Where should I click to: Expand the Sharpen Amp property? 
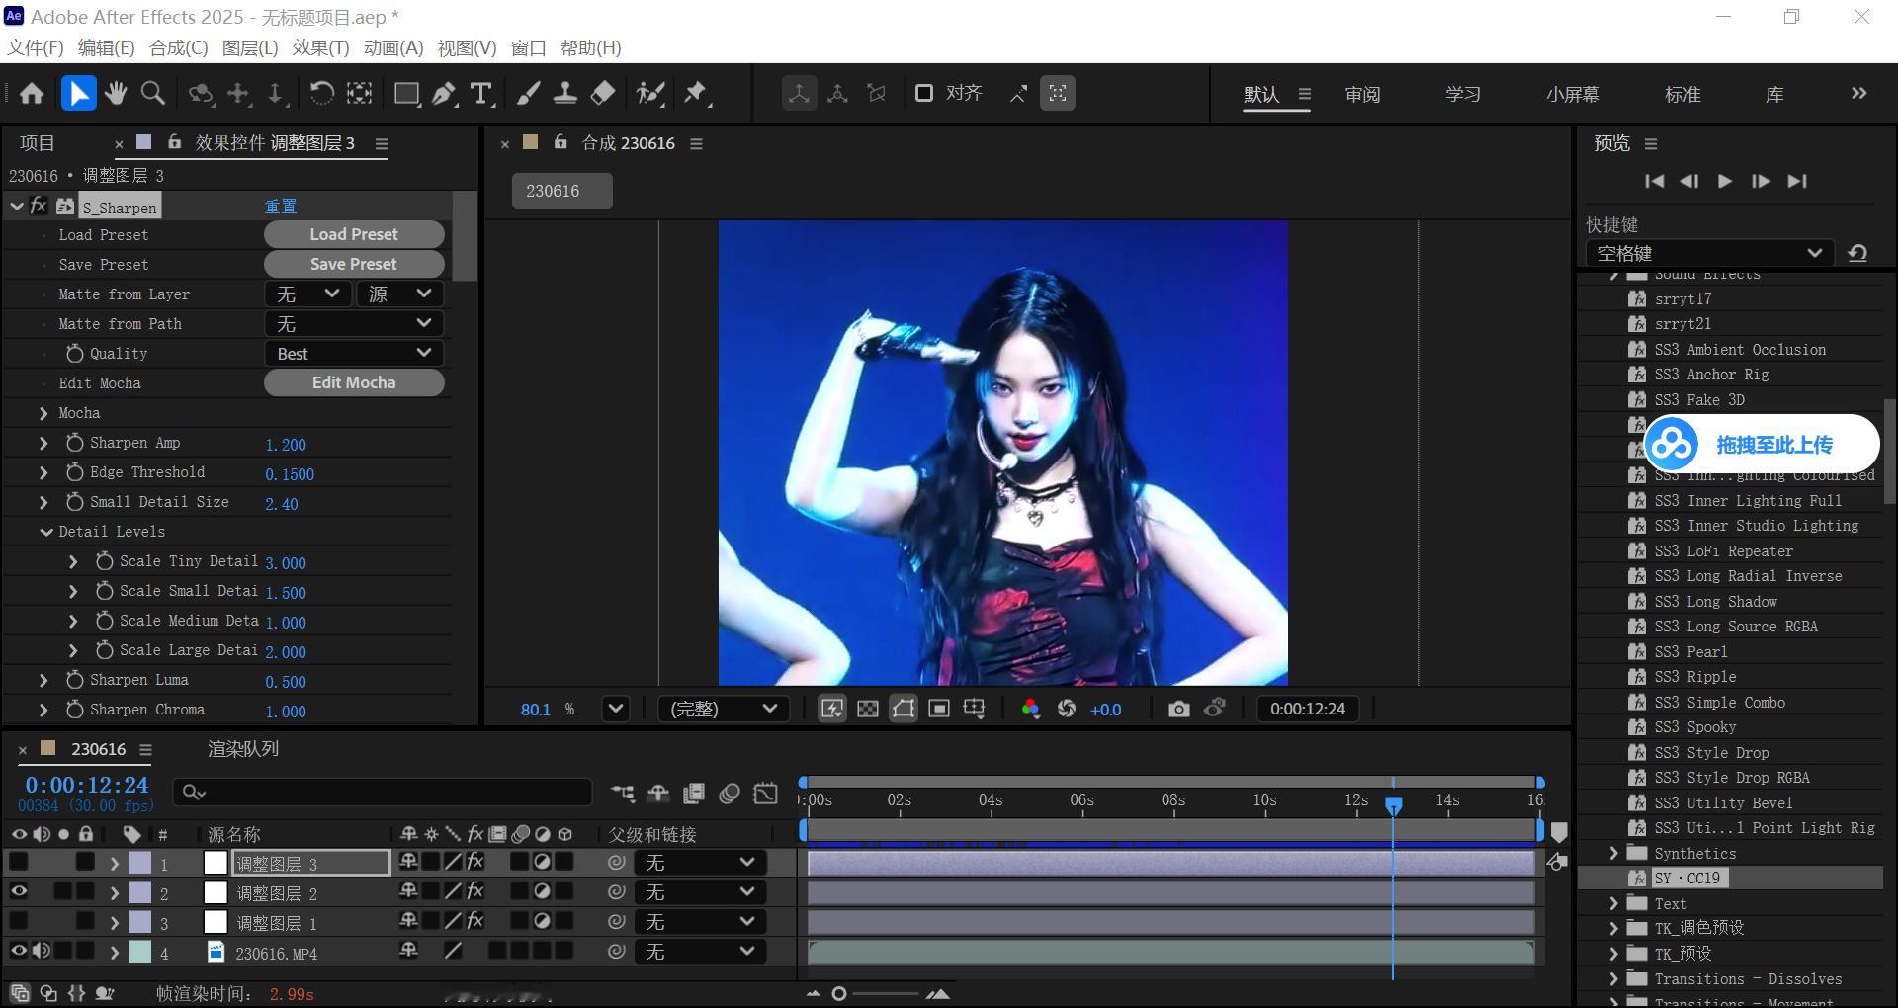click(x=43, y=443)
